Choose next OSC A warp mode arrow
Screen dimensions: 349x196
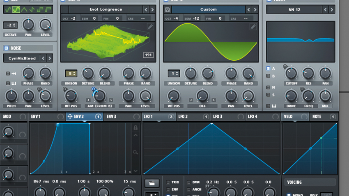click(111, 100)
